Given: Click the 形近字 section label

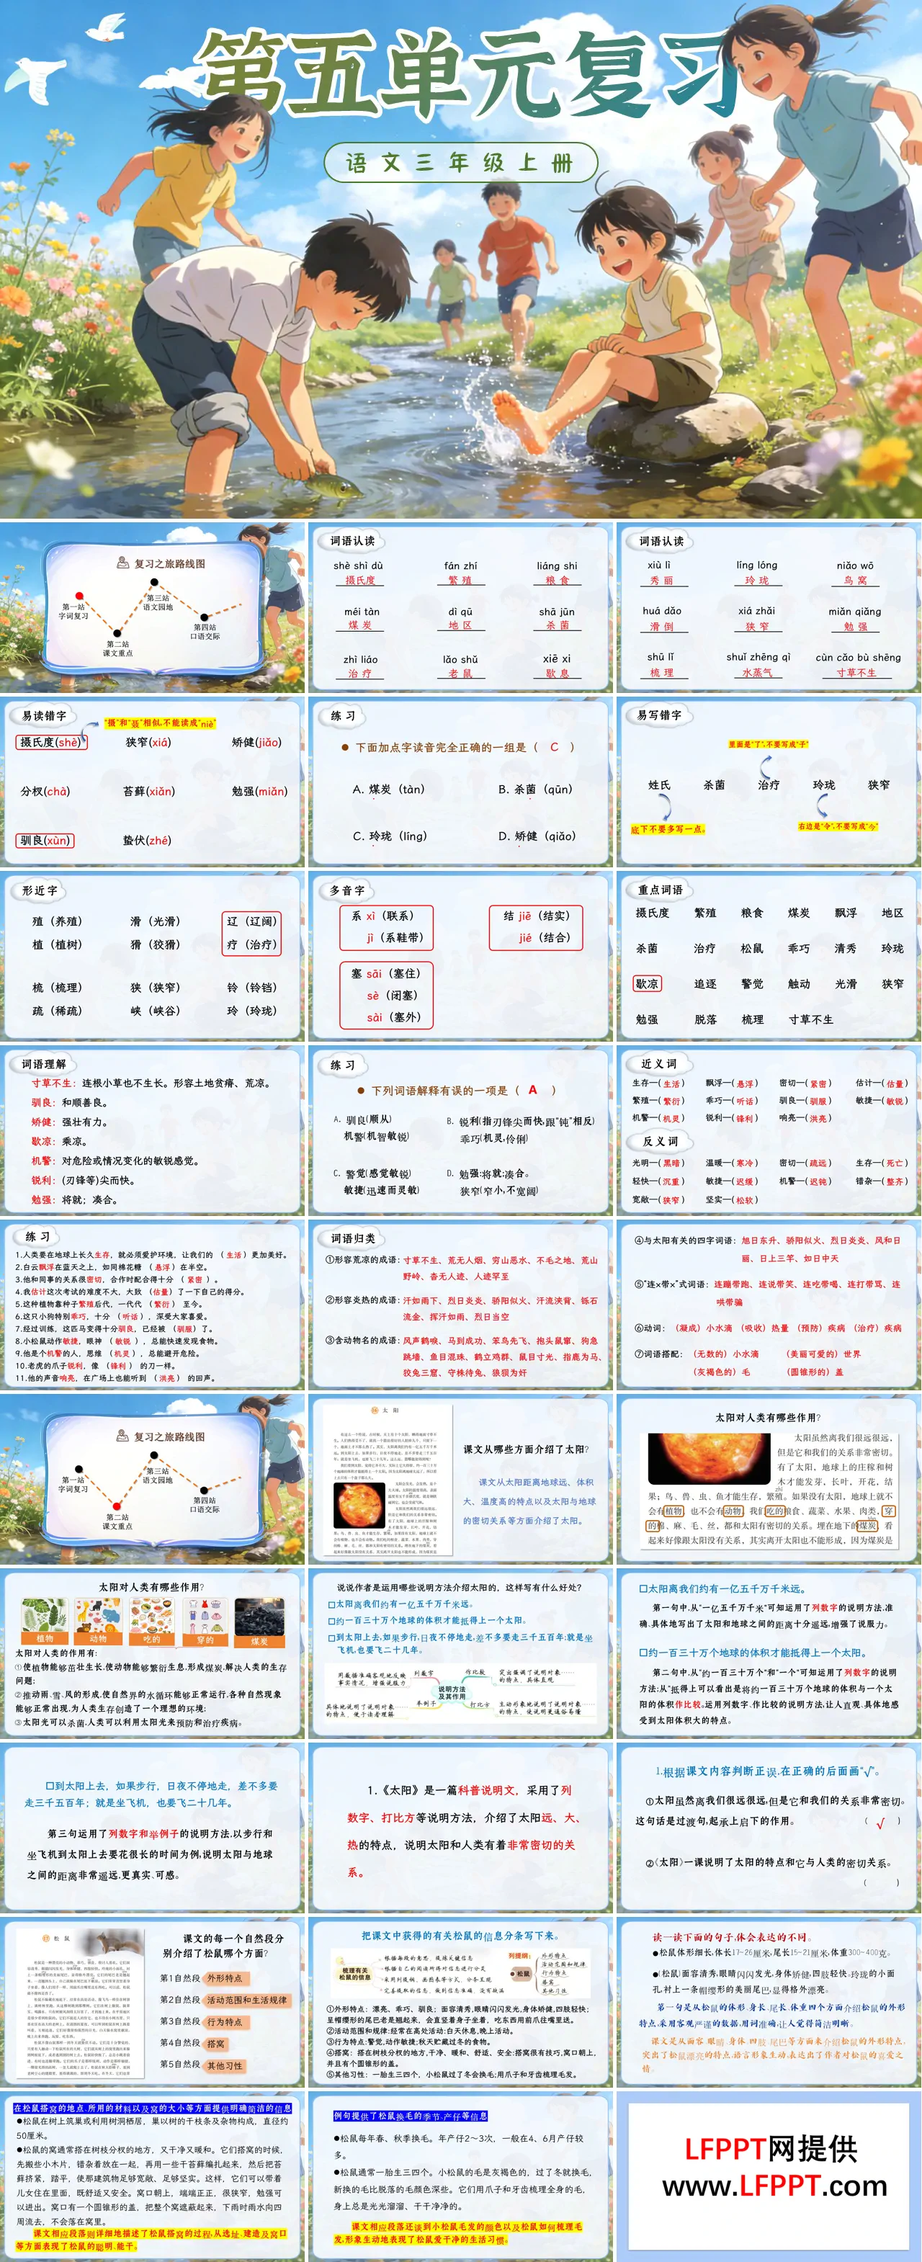Looking at the screenshot, I should [x=40, y=890].
